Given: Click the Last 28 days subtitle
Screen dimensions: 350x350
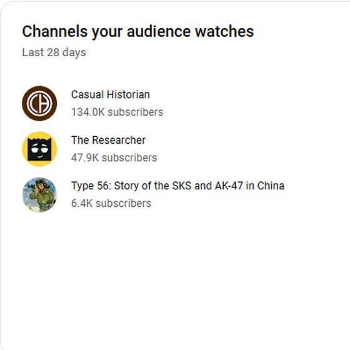Looking at the screenshot, I should point(54,52).
